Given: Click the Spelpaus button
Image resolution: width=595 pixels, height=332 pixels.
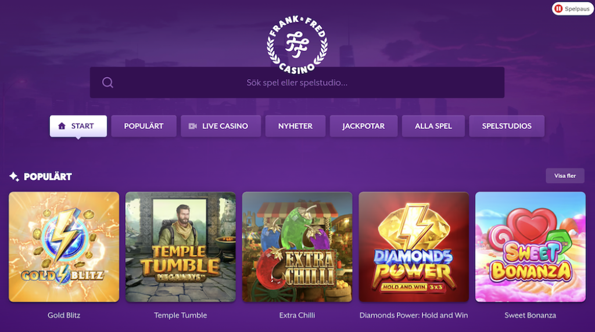Looking at the screenshot, I should [572, 8].
